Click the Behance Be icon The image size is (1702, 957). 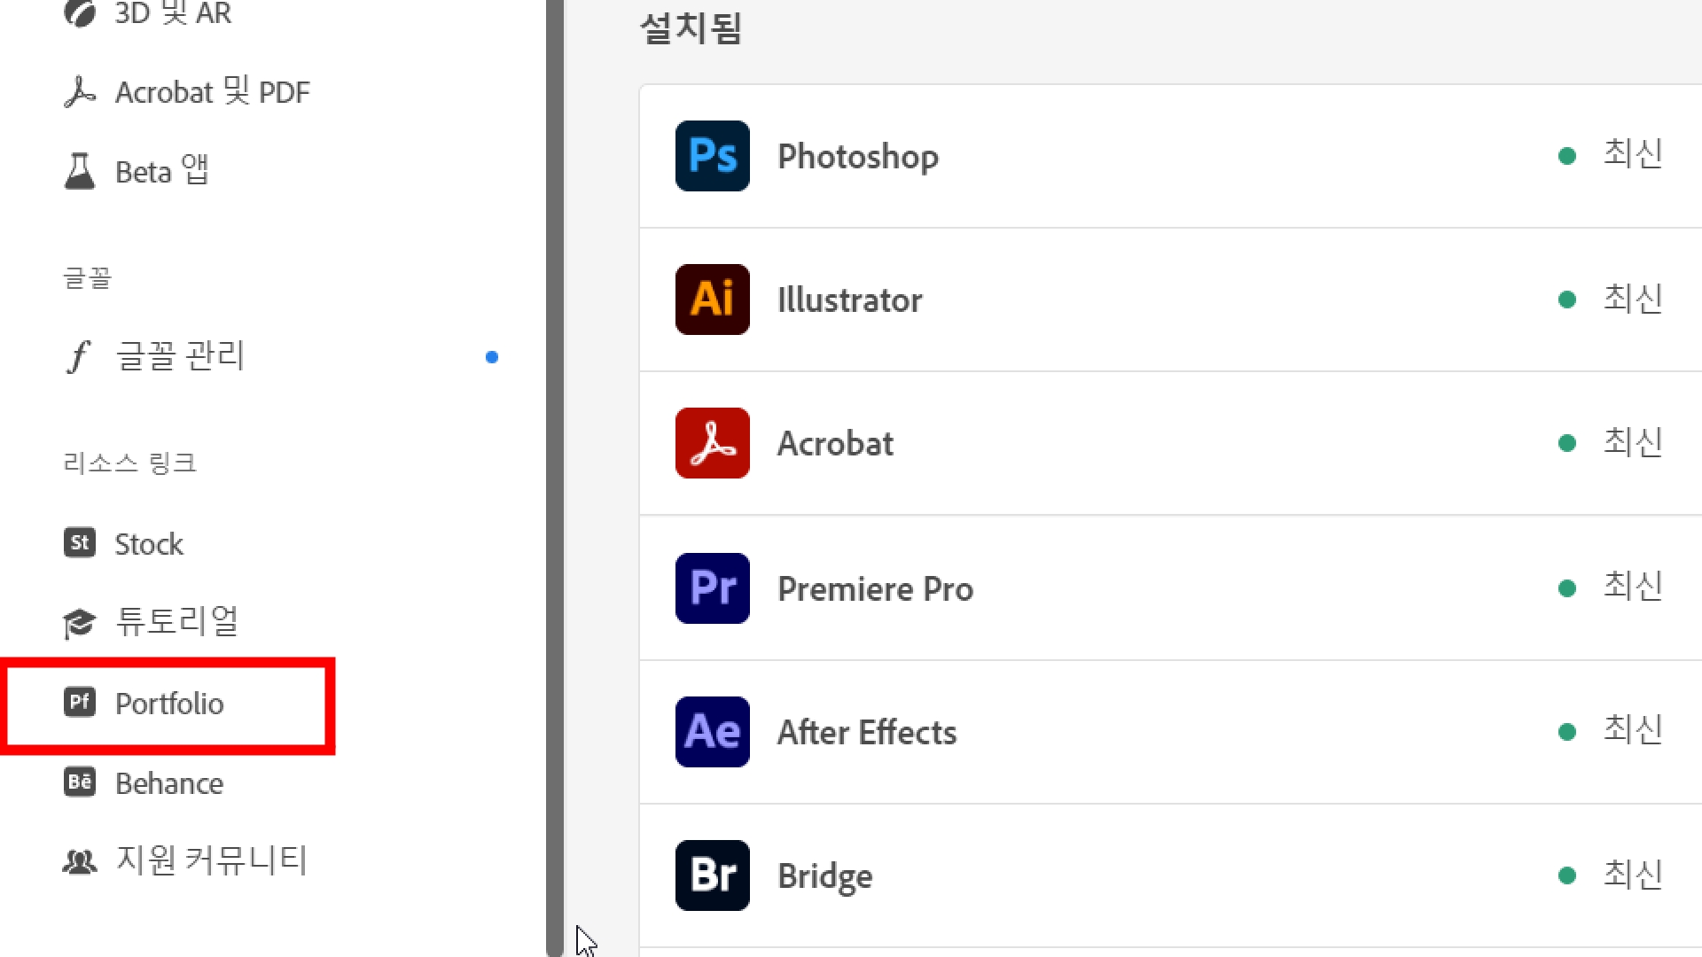point(80,782)
